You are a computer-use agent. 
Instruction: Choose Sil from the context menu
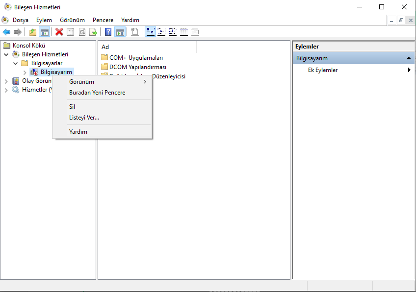(103, 106)
